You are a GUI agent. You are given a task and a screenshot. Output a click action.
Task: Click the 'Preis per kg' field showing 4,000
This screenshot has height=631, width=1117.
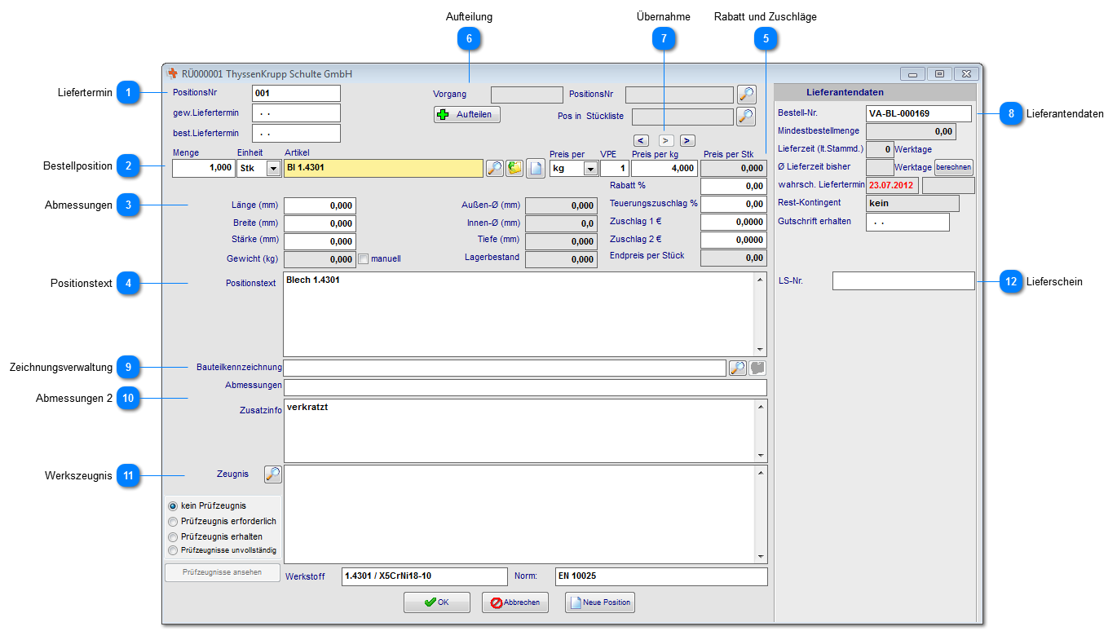pos(664,169)
